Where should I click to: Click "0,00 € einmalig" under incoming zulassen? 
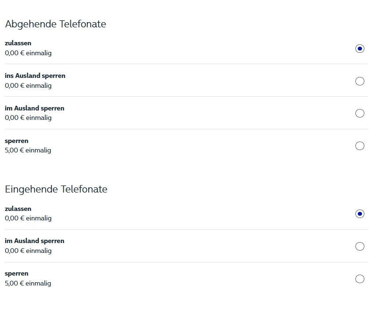click(x=28, y=219)
